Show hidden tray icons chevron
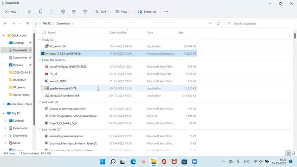 (223, 161)
